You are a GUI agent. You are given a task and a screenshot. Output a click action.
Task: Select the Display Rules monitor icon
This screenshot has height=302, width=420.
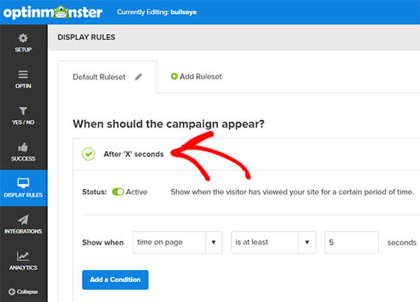[24, 183]
